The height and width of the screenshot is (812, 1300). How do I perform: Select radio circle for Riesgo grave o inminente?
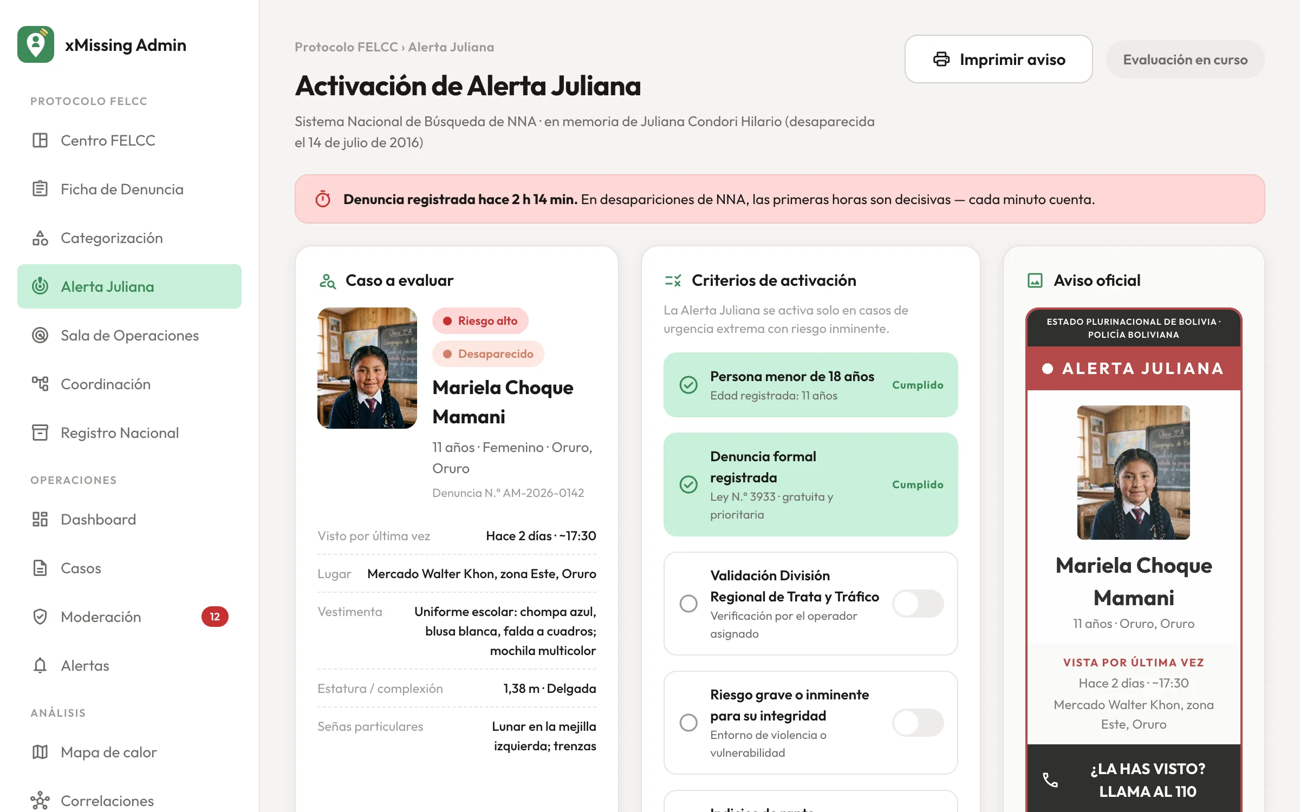(x=688, y=723)
